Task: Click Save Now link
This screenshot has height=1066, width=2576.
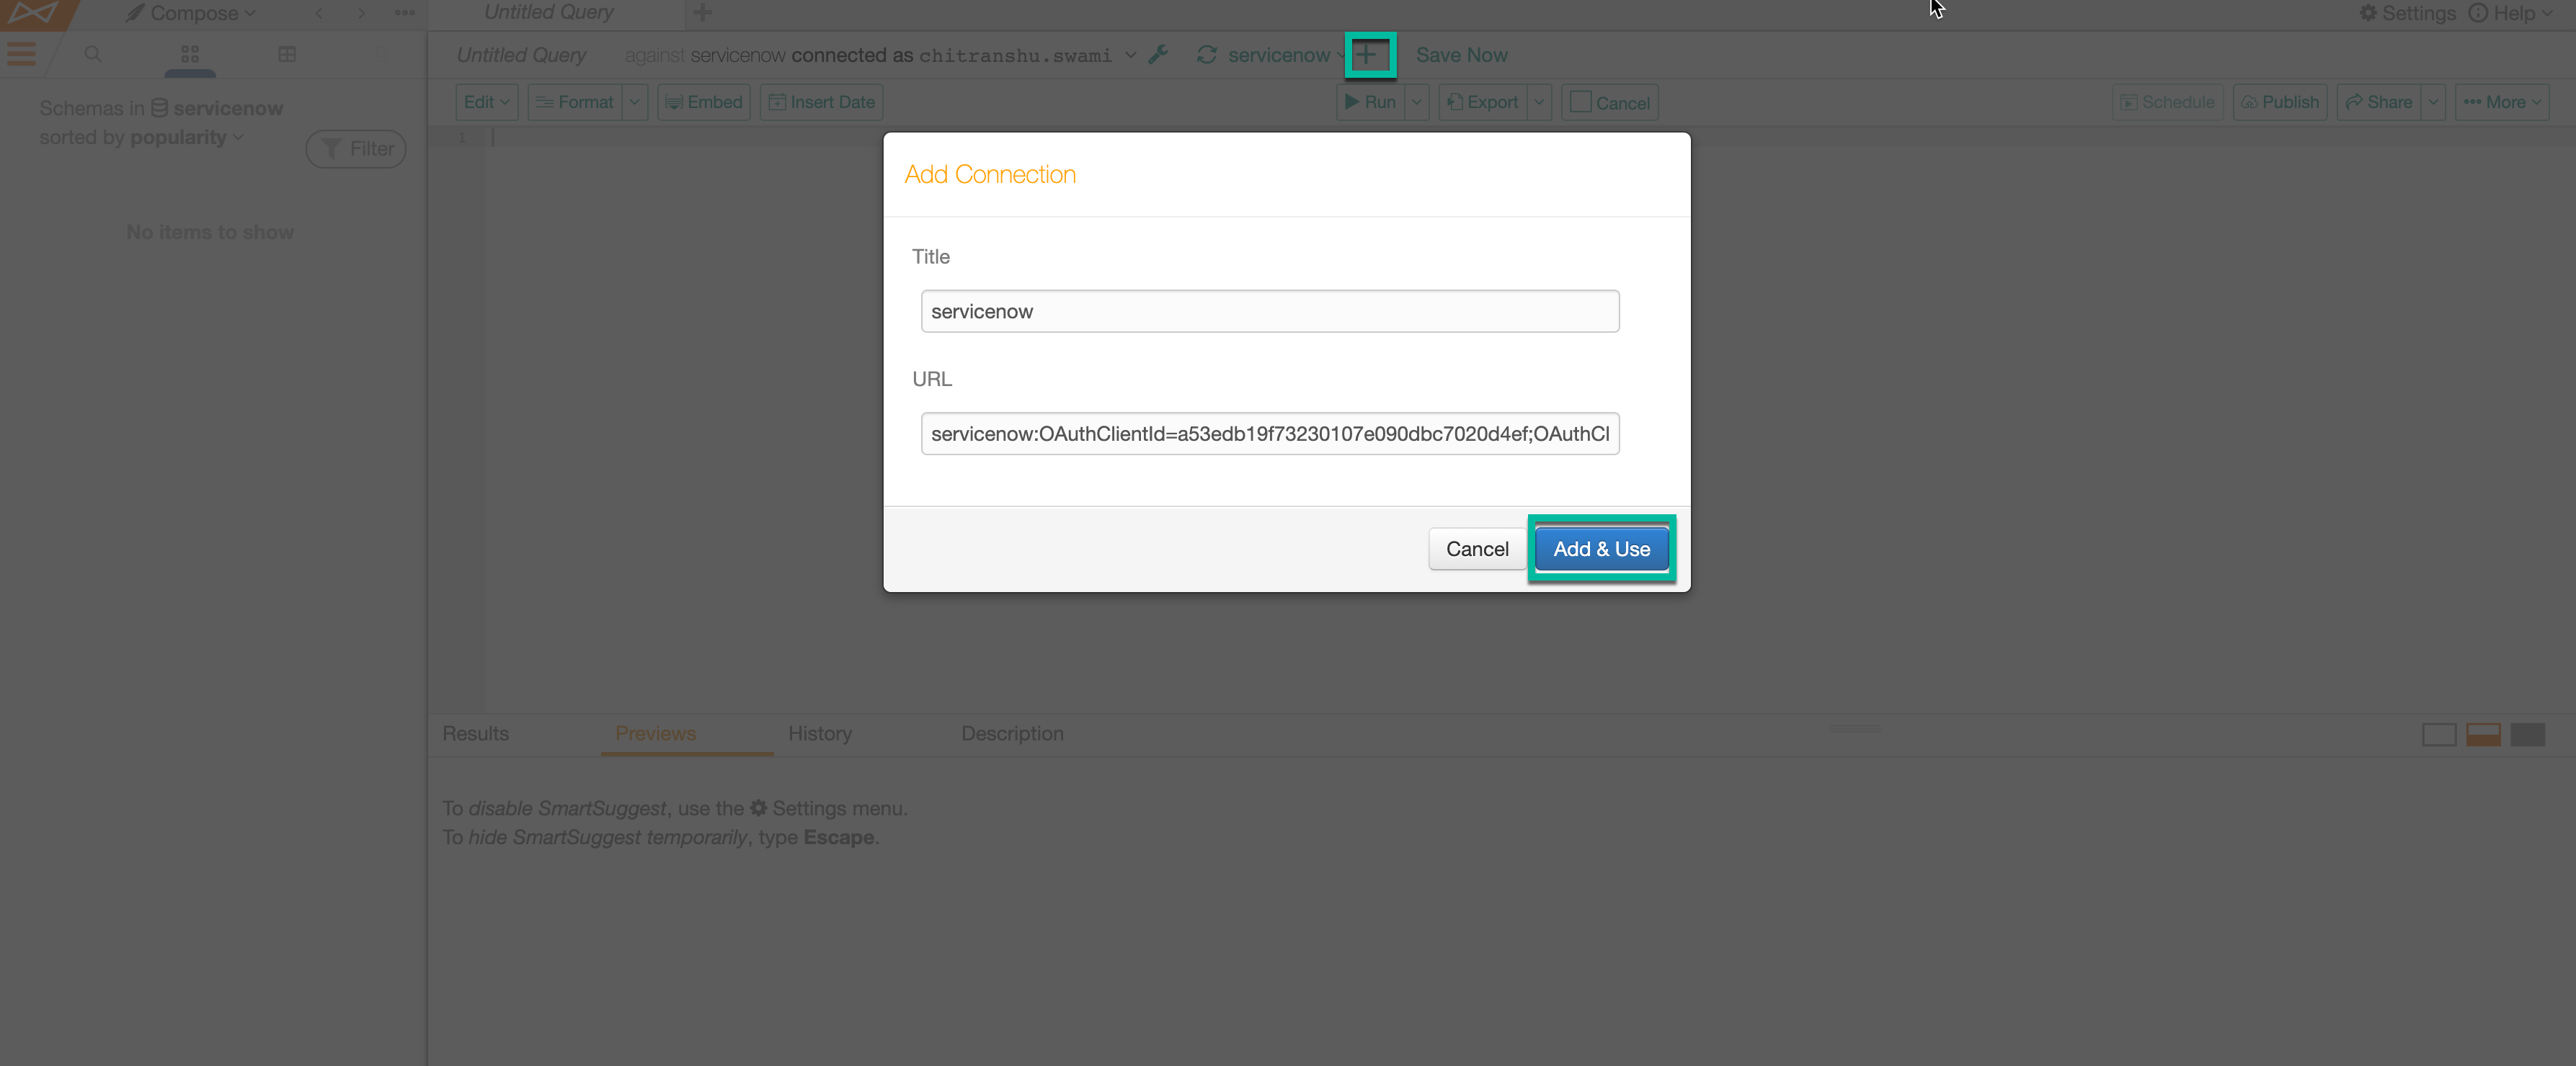Action: point(1461,55)
